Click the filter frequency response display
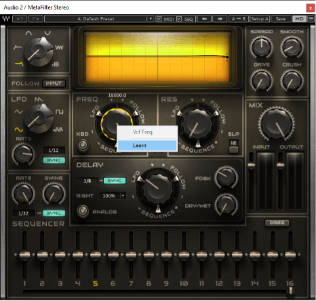The width and height of the screenshot is (316, 301). point(158,56)
